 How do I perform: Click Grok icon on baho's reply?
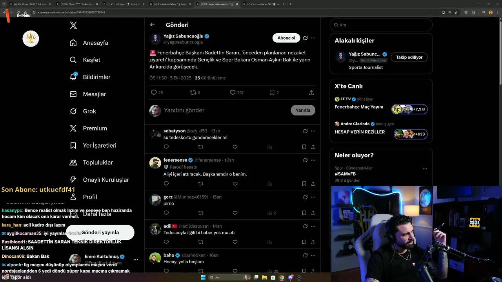(x=305, y=255)
